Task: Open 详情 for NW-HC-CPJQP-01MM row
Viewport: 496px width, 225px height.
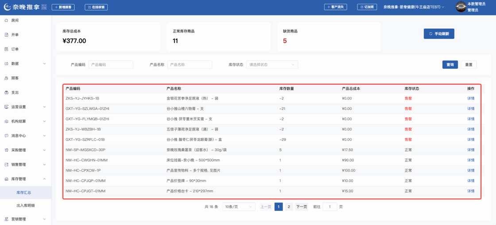Action: pos(471,181)
